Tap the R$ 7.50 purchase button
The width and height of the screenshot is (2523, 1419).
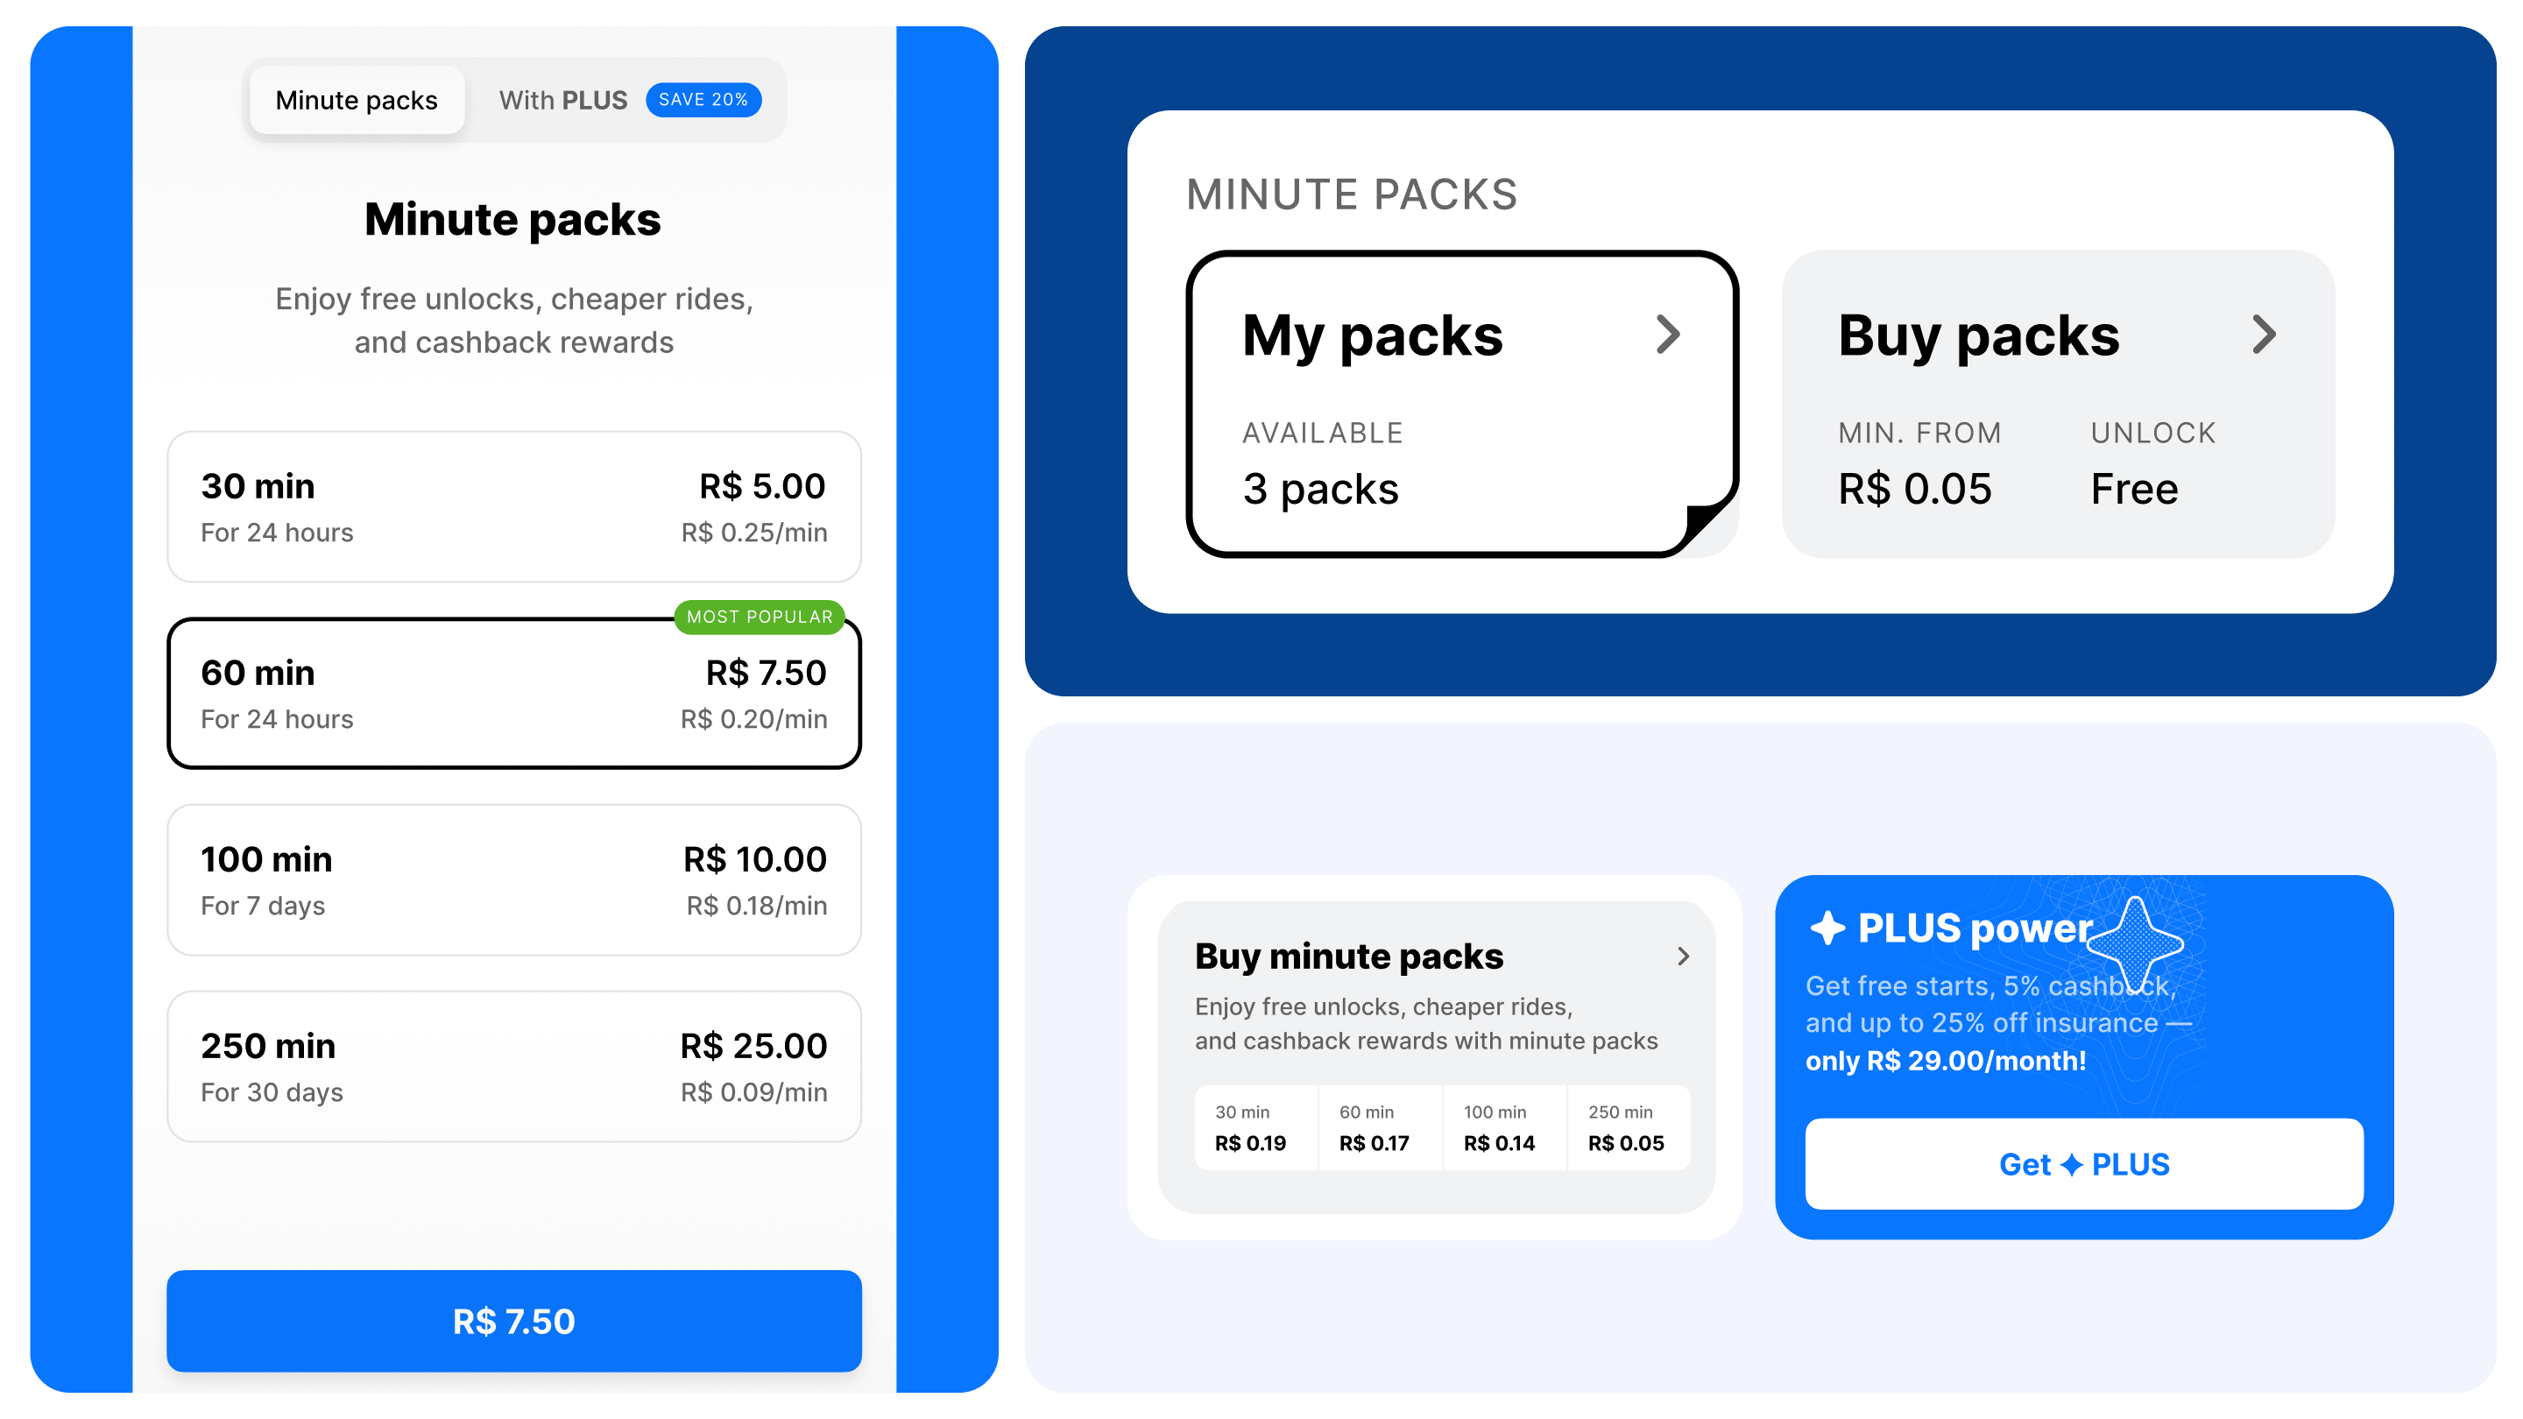[514, 1321]
